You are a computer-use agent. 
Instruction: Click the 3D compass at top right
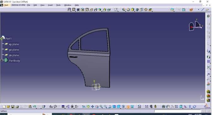click(196, 25)
